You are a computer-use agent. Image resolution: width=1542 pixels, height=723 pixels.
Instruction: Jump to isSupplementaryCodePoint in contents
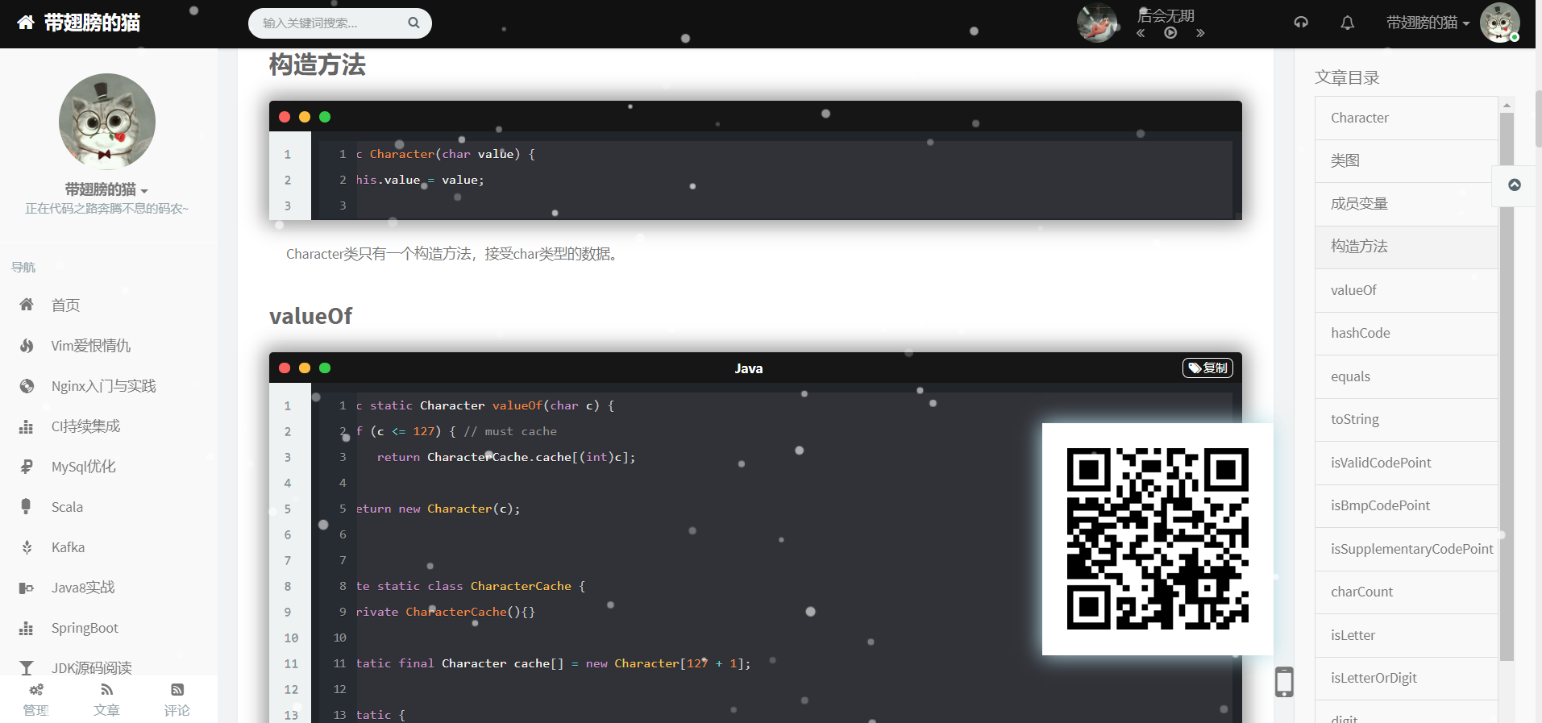pos(1407,549)
